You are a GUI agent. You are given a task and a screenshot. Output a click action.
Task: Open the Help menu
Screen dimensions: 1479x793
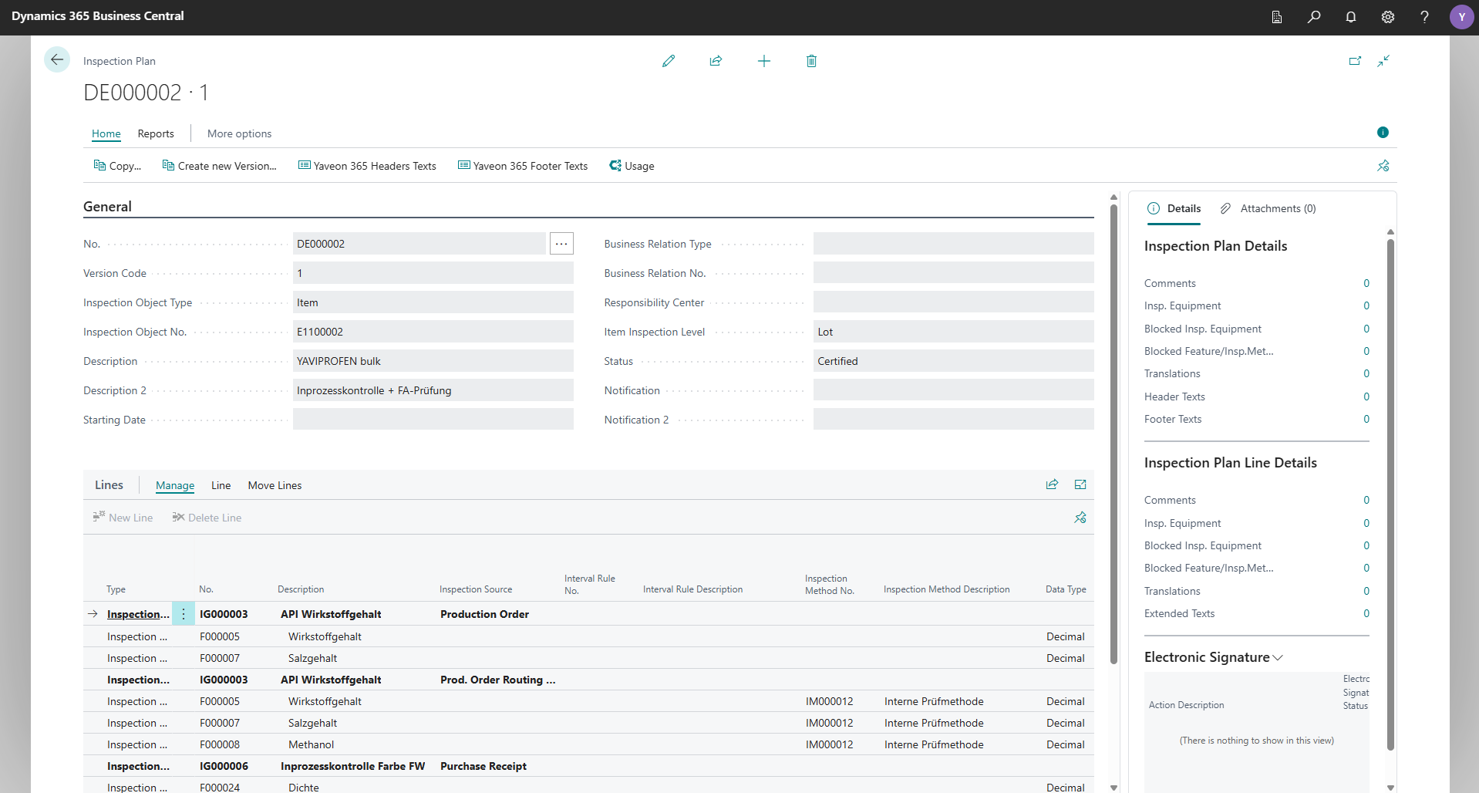(x=1424, y=16)
